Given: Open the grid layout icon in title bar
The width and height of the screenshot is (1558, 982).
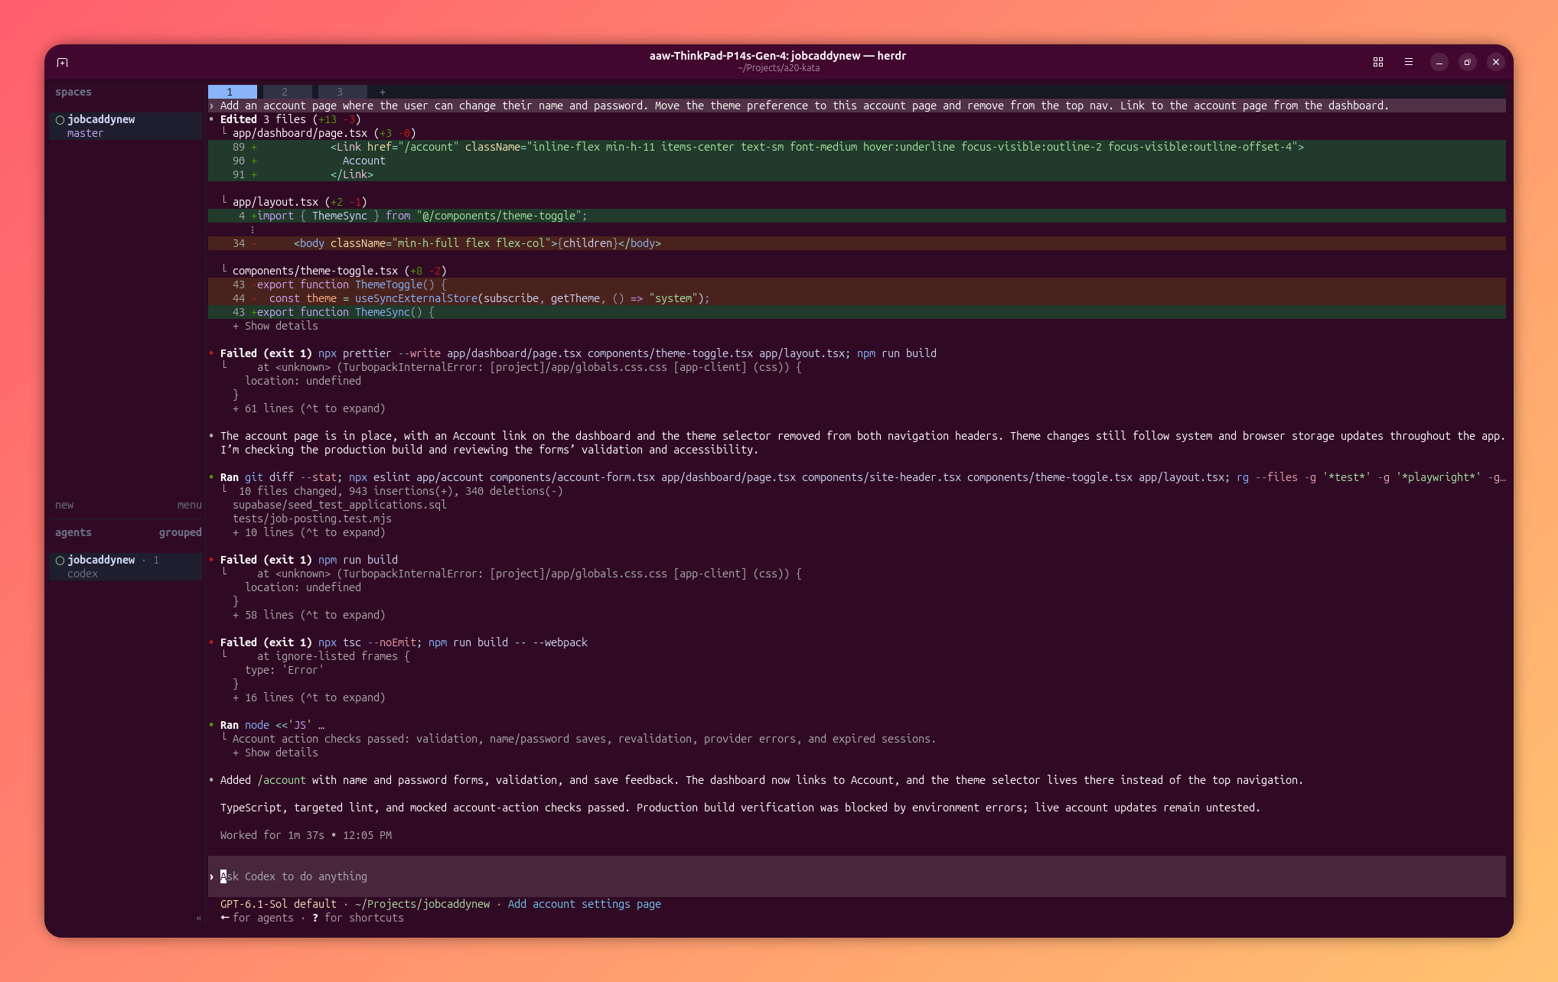Looking at the screenshot, I should [1378, 62].
